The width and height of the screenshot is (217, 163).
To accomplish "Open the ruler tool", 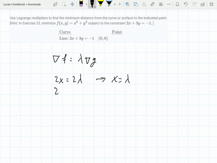I will tap(152, 4).
